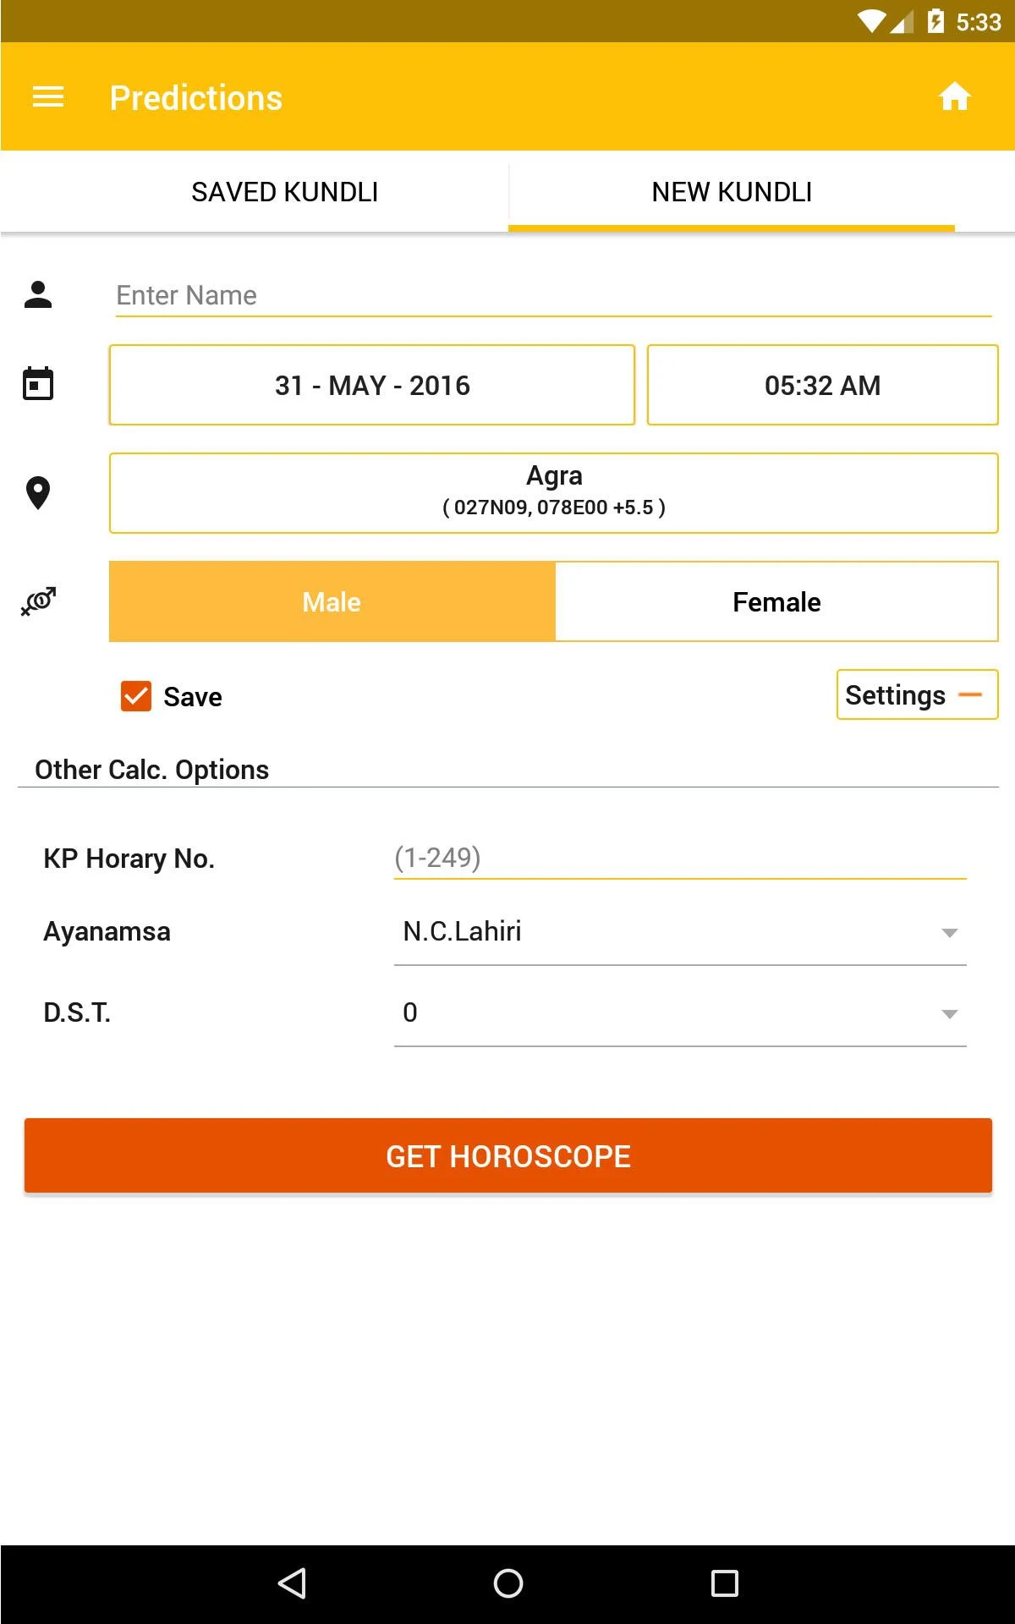Tap the home icon in header
The height and width of the screenshot is (1624, 1015).
(x=954, y=97)
